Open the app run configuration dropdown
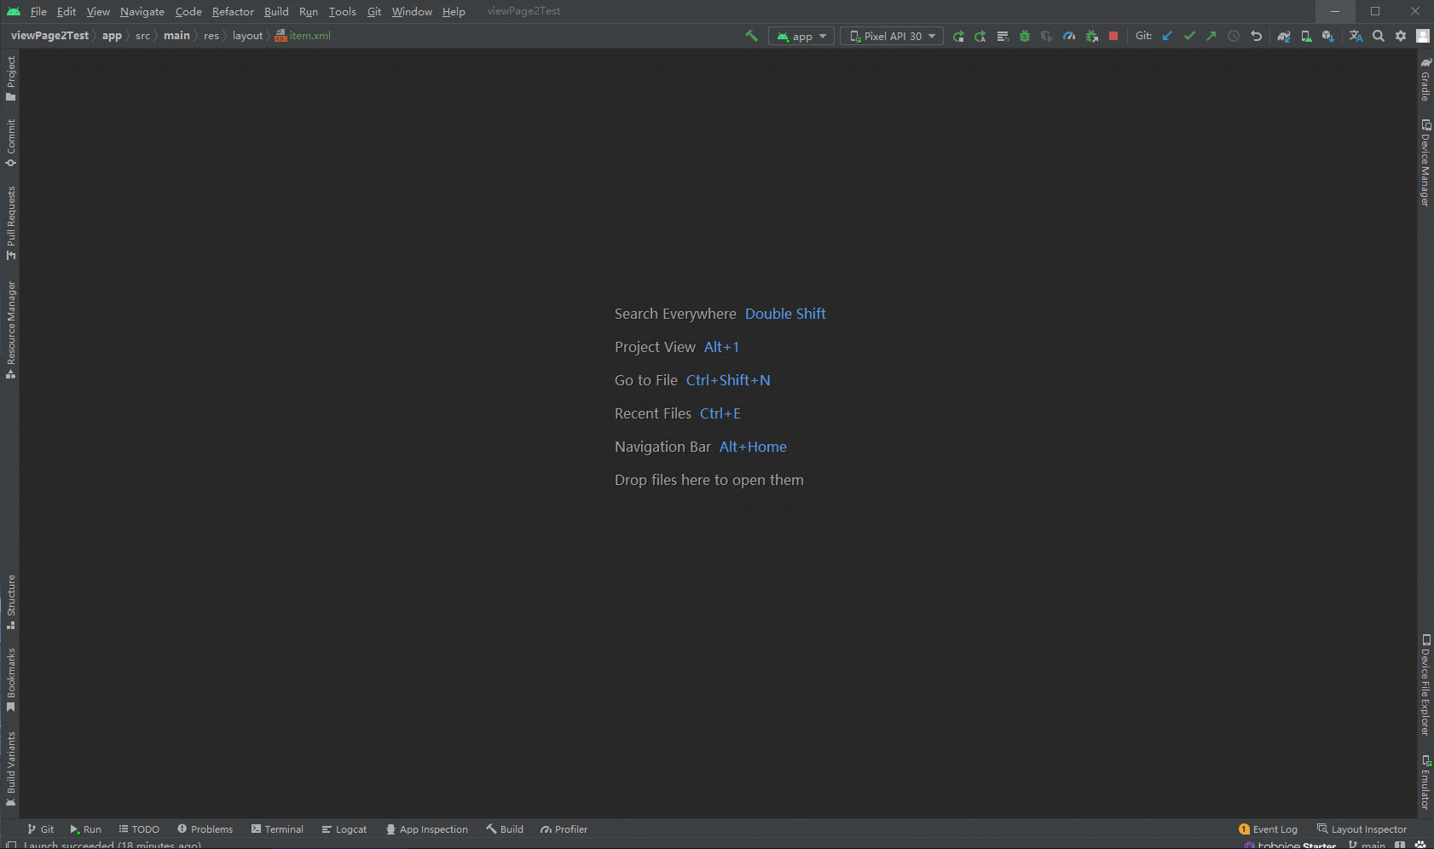This screenshot has height=849, width=1434. tap(801, 36)
